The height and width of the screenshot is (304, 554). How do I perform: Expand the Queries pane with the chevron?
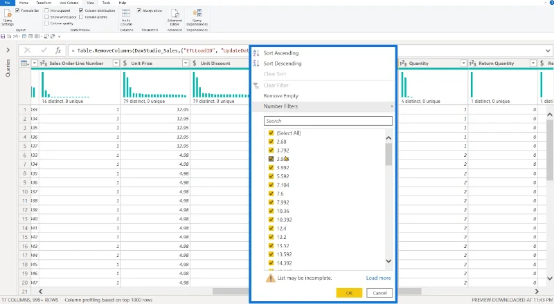pos(8,50)
